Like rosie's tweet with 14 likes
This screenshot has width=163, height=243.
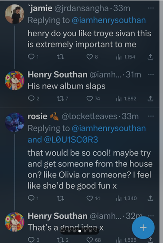point(93,198)
